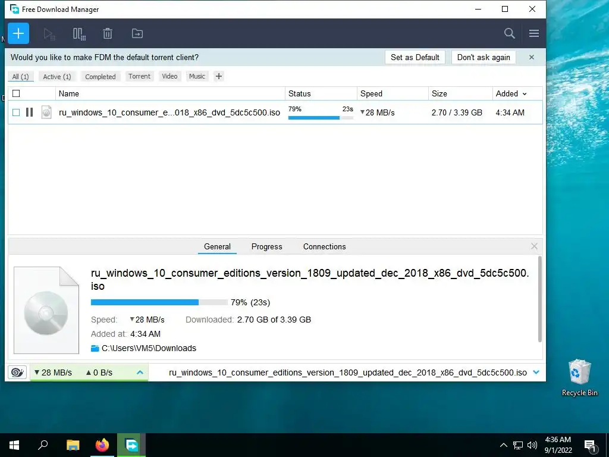Click the Don't ask again button
The image size is (609, 457).
(484, 57)
